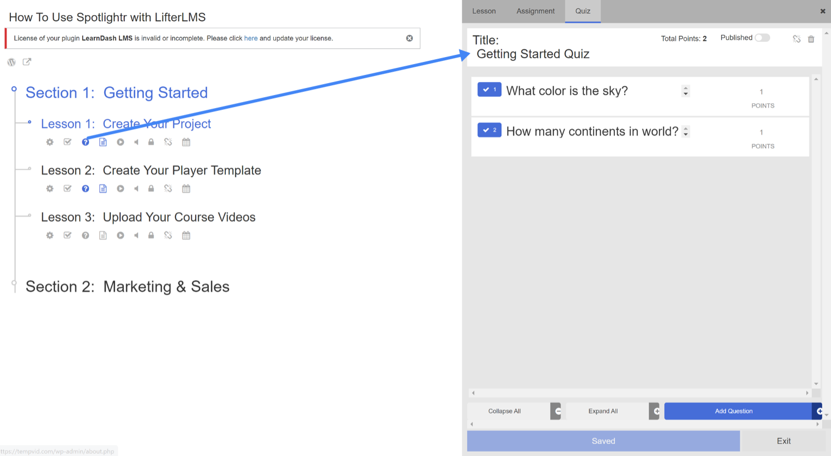The width and height of the screenshot is (831, 456).
Task: Click Collapse All button
Action: point(509,411)
